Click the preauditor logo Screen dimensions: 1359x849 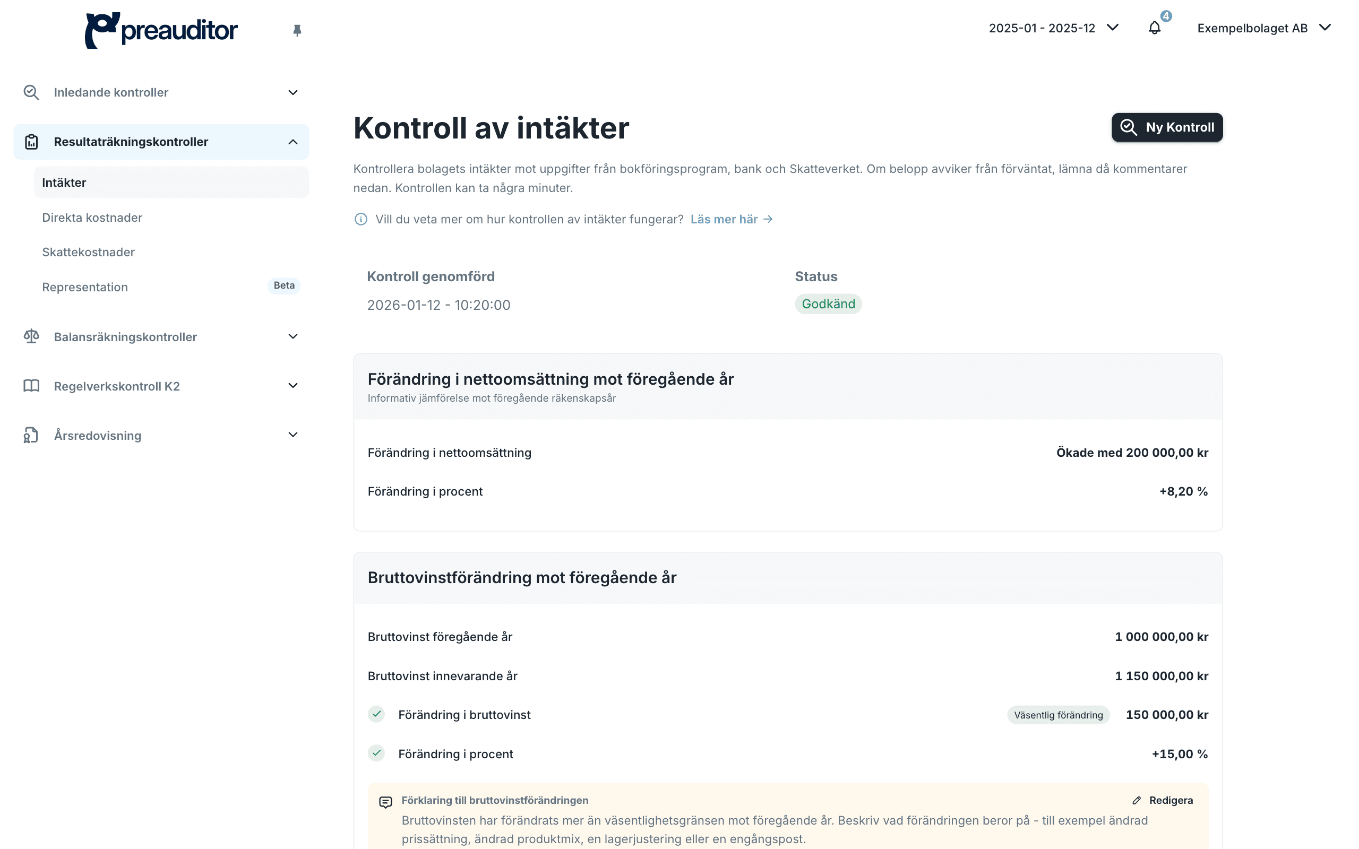(x=161, y=30)
